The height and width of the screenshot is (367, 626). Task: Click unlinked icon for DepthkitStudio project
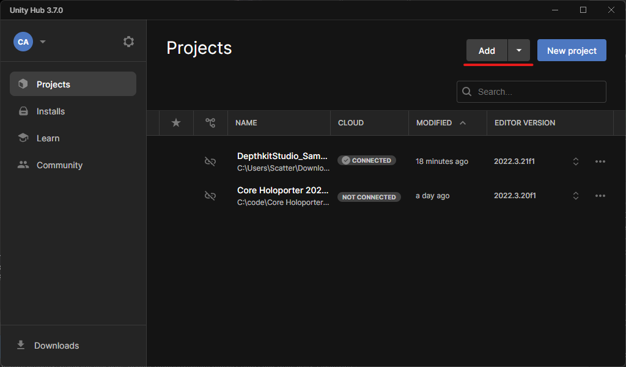pyautogui.click(x=210, y=161)
